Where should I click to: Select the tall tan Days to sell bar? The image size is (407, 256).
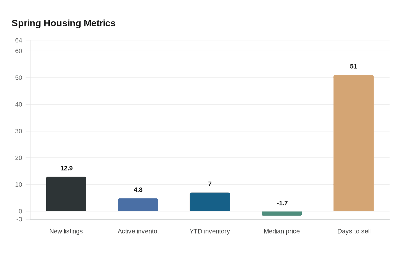pos(353,143)
